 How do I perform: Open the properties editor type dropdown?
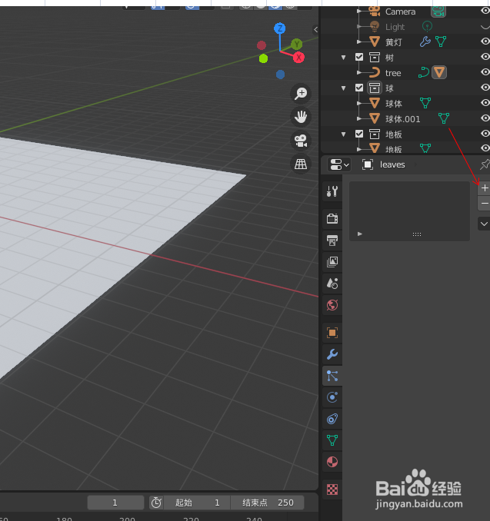point(339,164)
